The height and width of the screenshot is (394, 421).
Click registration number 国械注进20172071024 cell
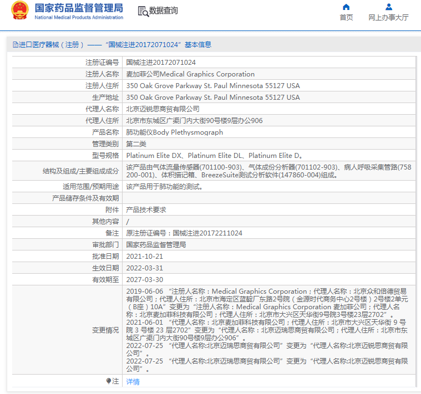pyautogui.click(x=161, y=63)
